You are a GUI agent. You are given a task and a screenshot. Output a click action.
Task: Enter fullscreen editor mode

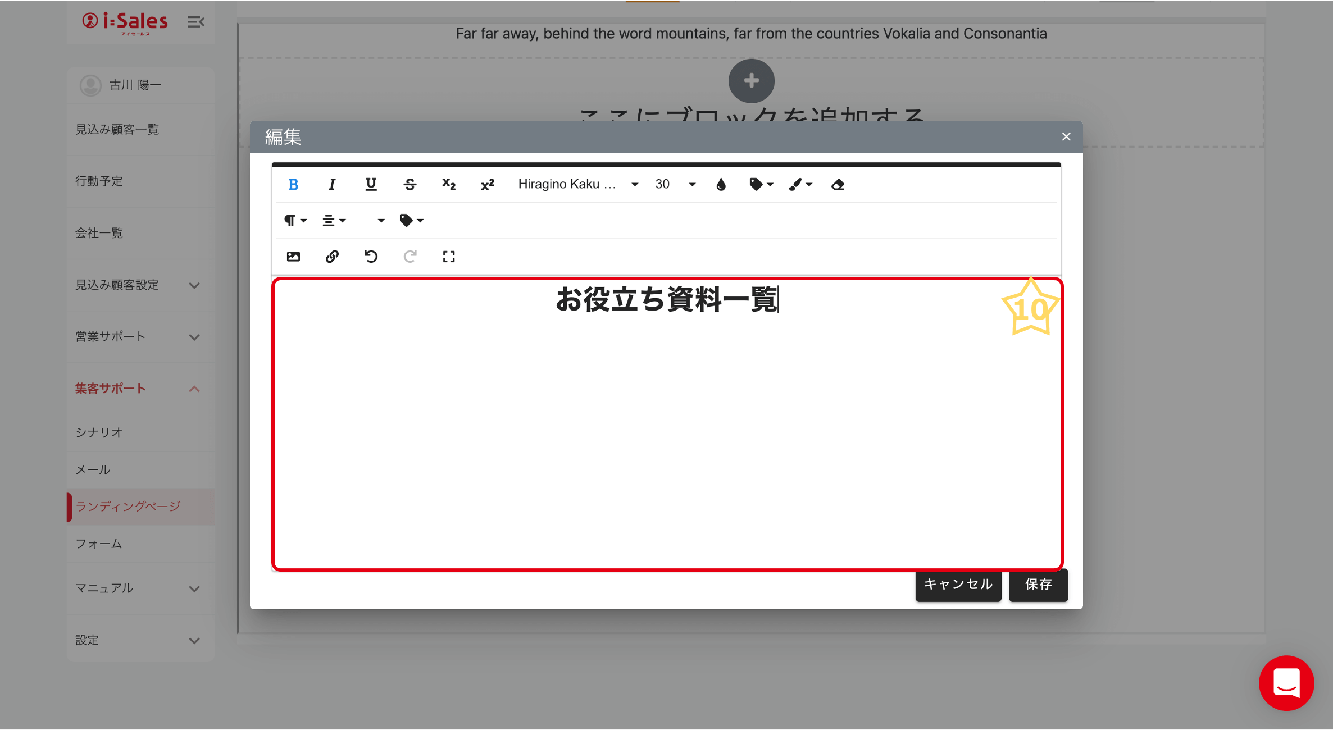(x=448, y=257)
